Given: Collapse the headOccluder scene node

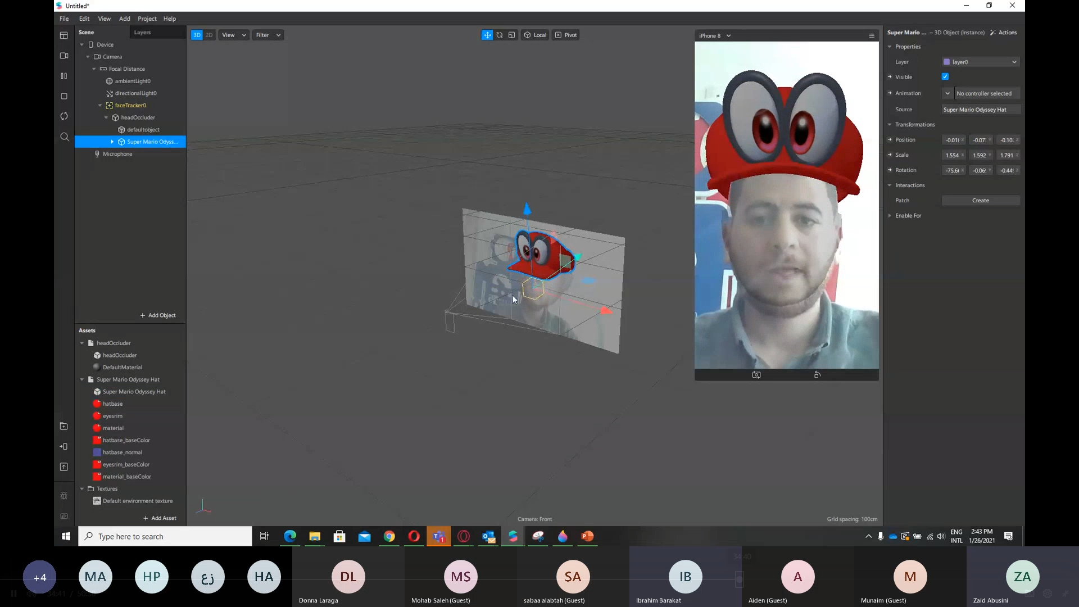Looking at the screenshot, I should [106, 117].
